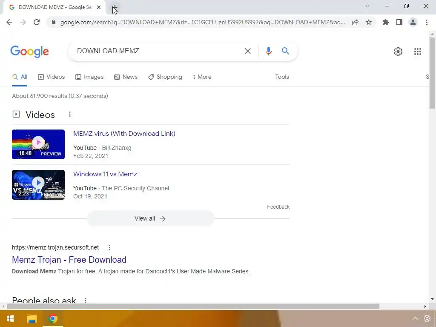Image resolution: width=436 pixels, height=327 pixels.
Task: Switch to Shopping results tab
Action: (x=165, y=77)
